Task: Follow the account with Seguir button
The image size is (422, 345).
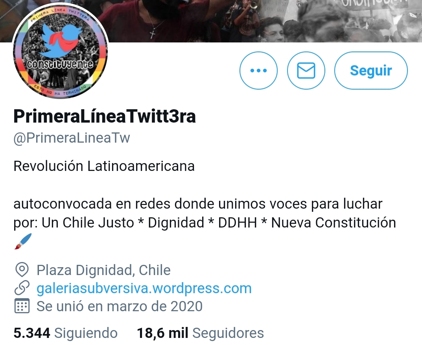Action: coord(371,70)
